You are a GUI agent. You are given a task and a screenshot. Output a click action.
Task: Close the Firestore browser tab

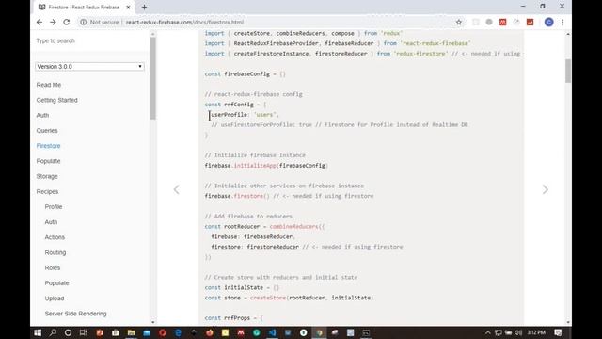coord(128,7)
